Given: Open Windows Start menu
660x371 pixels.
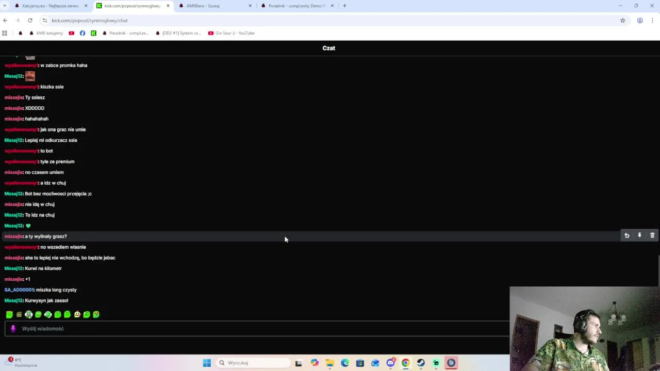Looking at the screenshot, I should pyautogui.click(x=207, y=363).
